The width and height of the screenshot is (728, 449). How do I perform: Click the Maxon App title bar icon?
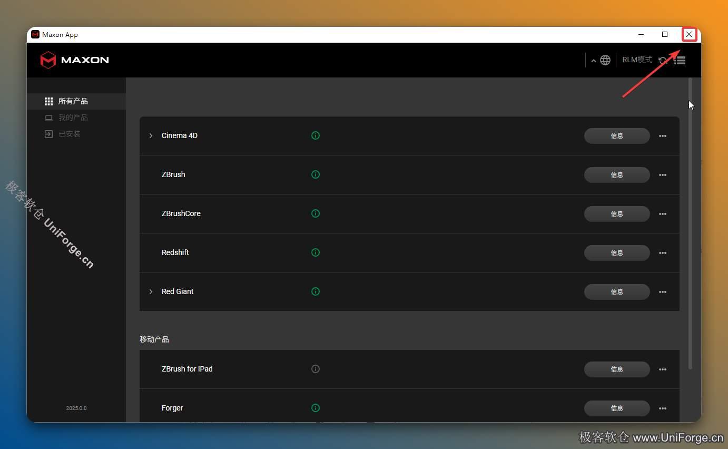coord(35,35)
